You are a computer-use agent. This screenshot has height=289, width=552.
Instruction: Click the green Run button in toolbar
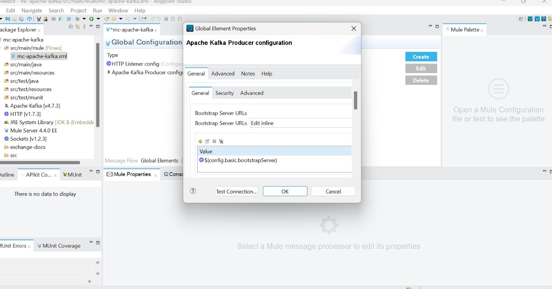point(91,19)
